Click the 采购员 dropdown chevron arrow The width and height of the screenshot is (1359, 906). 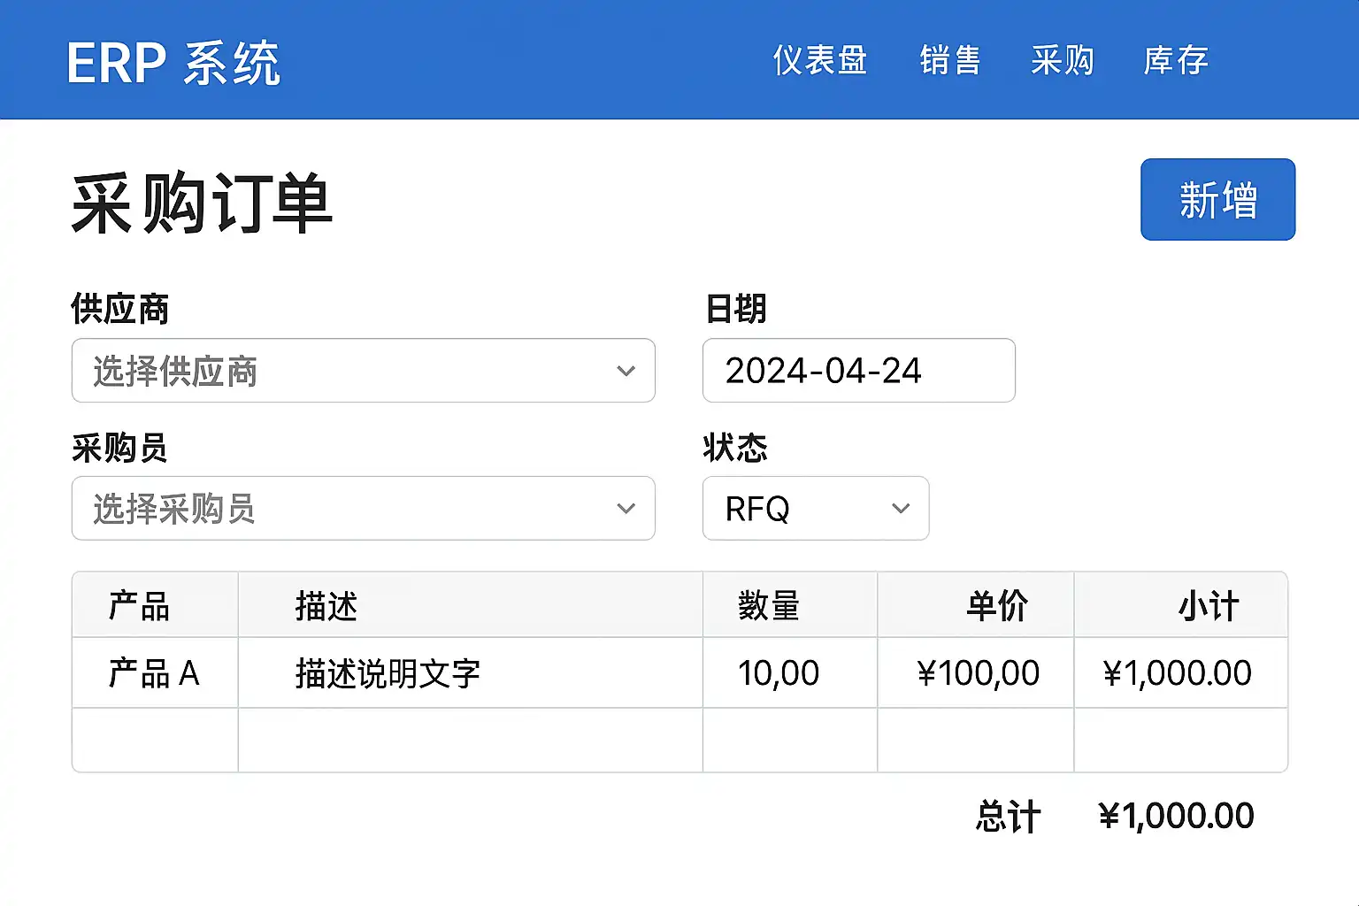pos(626,509)
